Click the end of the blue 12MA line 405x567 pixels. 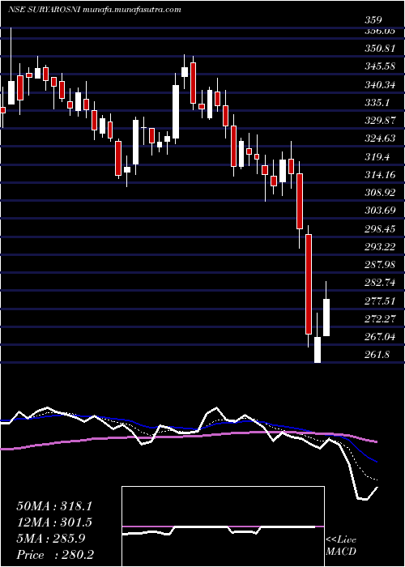point(376,461)
